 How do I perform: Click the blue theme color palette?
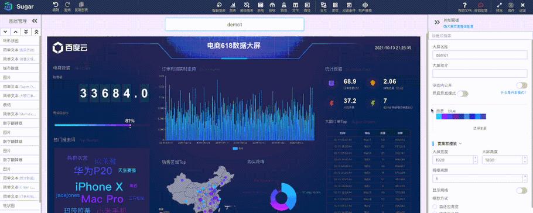click(461, 116)
